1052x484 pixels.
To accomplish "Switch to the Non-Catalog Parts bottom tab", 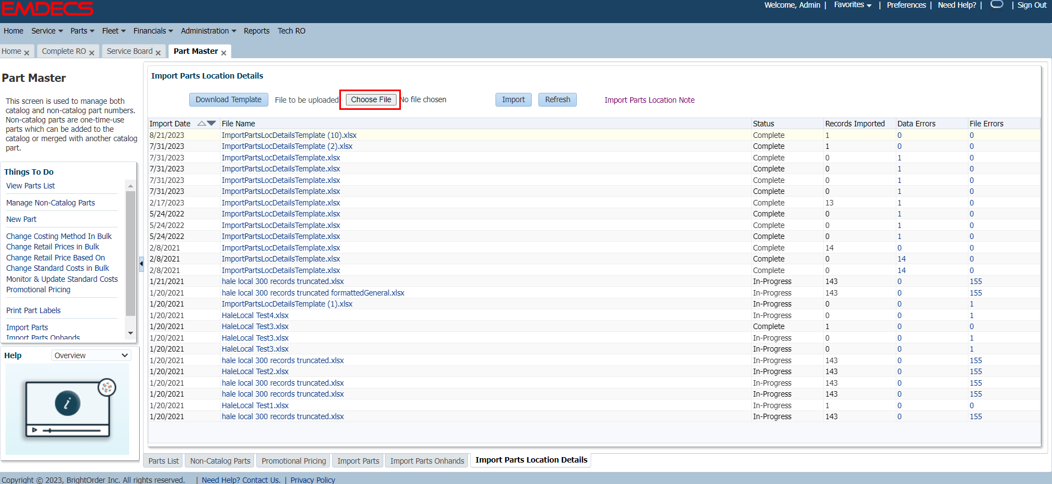I will click(x=220, y=461).
